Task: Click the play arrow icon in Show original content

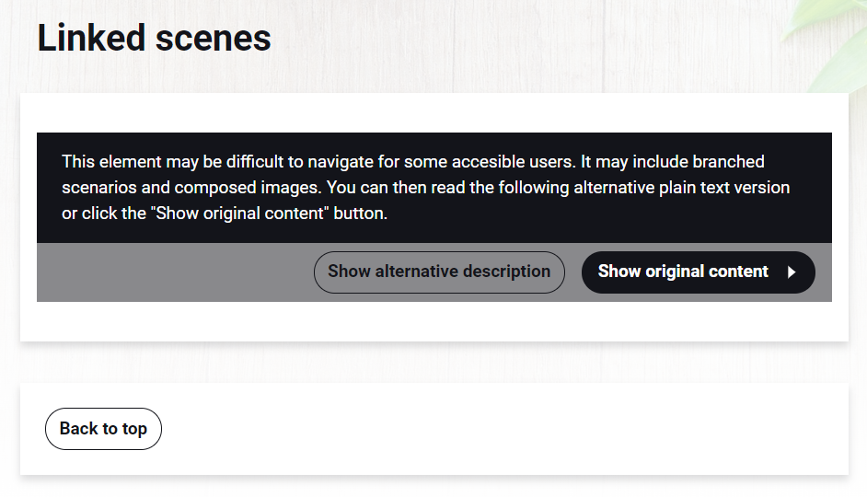Action: [x=792, y=272]
